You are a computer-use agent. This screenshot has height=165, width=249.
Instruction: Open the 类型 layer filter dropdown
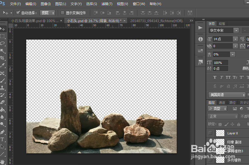click(217, 108)
